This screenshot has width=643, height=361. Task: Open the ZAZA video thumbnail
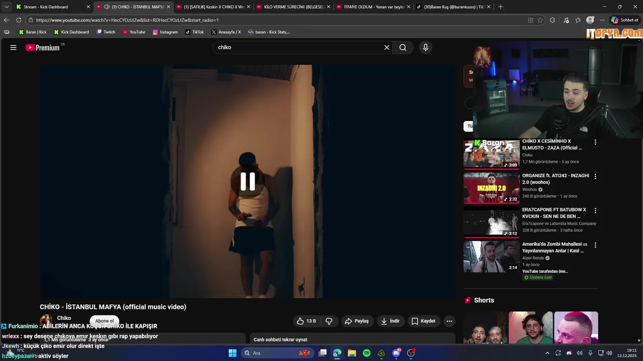(x=491, y=154)
